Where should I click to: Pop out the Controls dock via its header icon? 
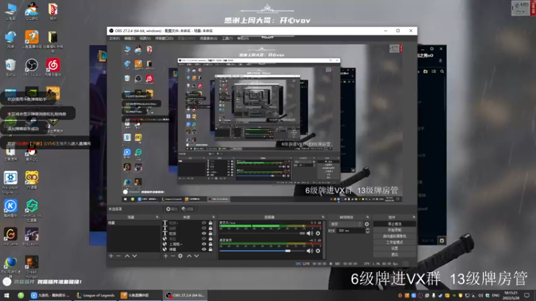click(x=414, y=217)
